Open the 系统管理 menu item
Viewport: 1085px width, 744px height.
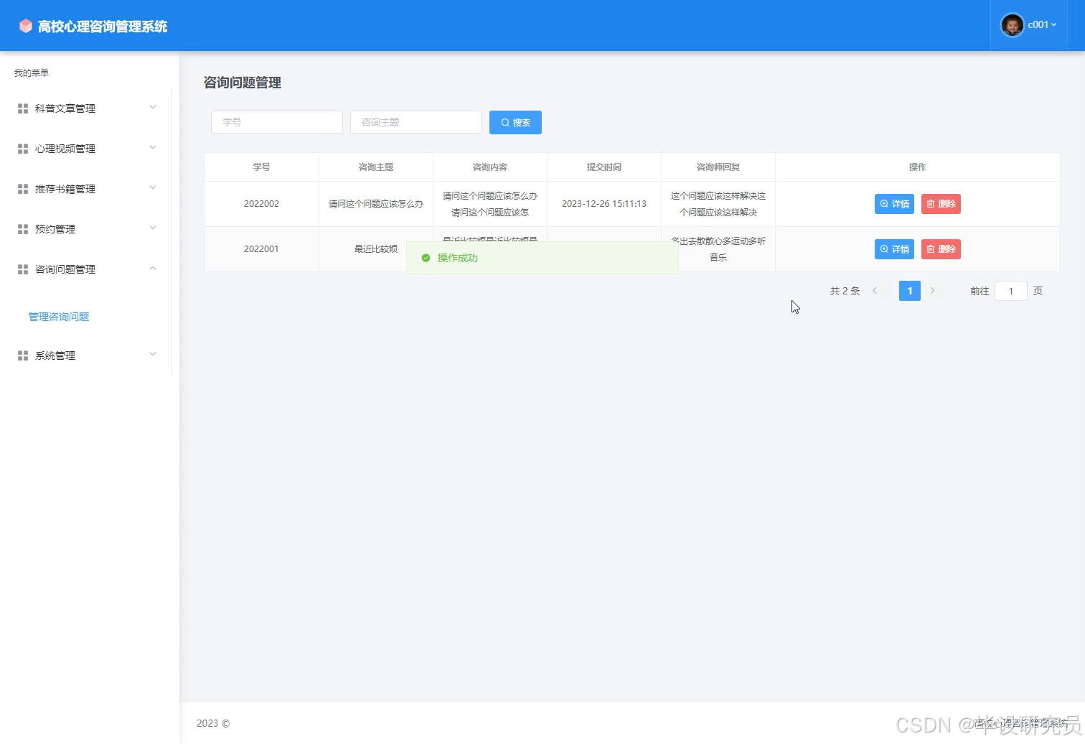(86, 355)
